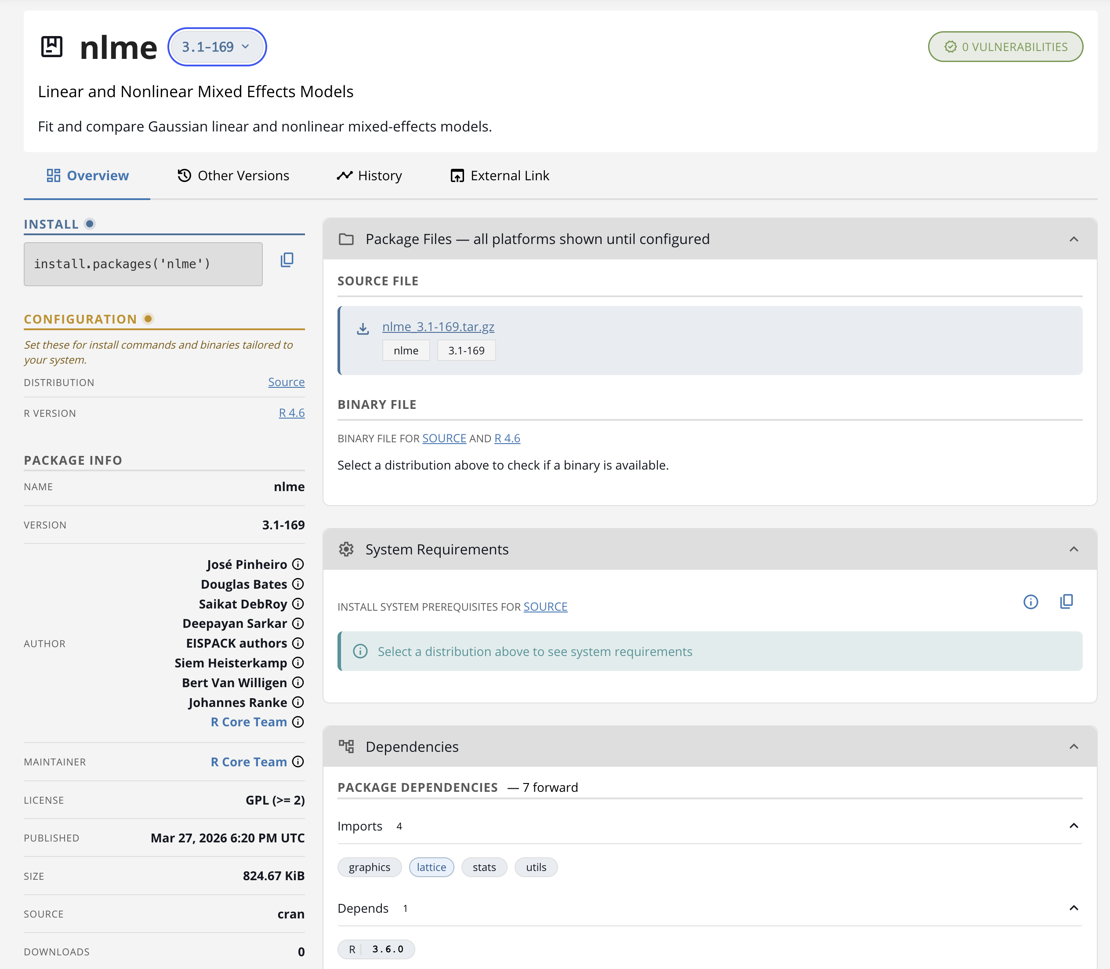The width and height of the screenshot is (1110, 969).
Task: Open the History tab
Action: tap(370, 176)
